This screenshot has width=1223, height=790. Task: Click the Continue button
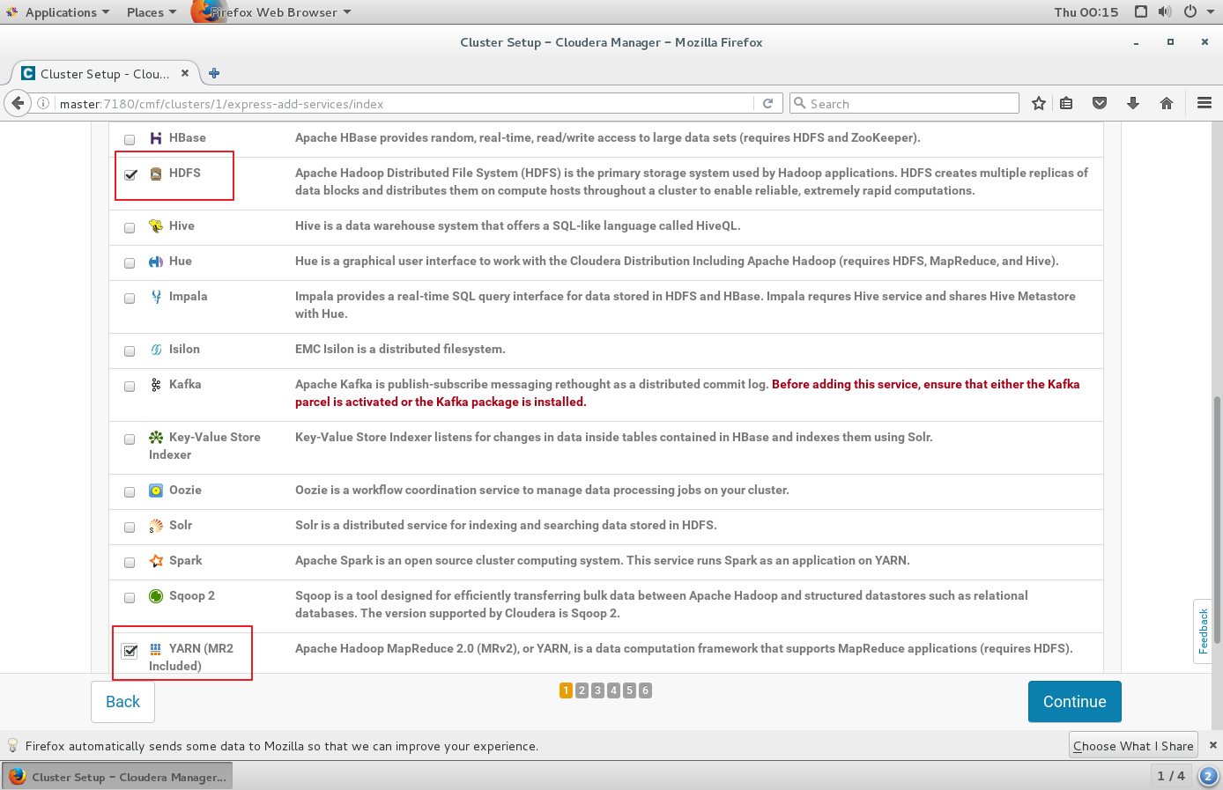1075,701
